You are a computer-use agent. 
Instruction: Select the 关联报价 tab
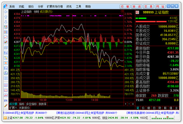[24, 108]
